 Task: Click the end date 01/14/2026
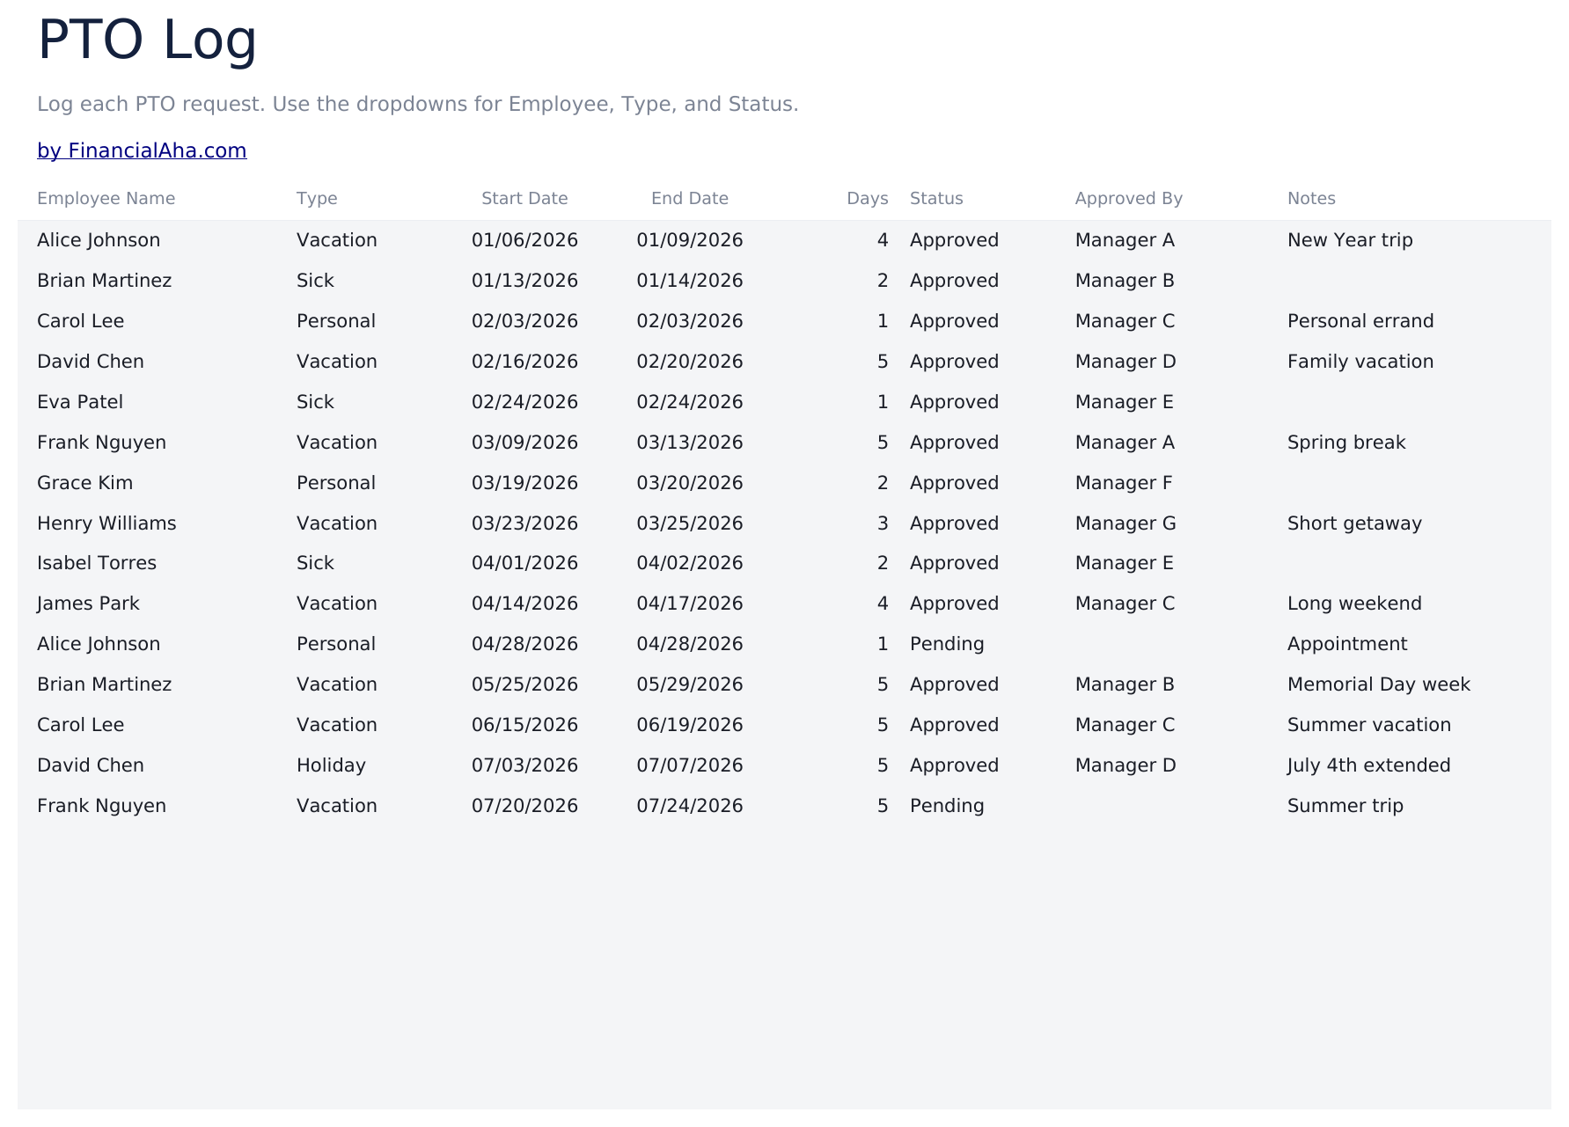pos(690,281)
